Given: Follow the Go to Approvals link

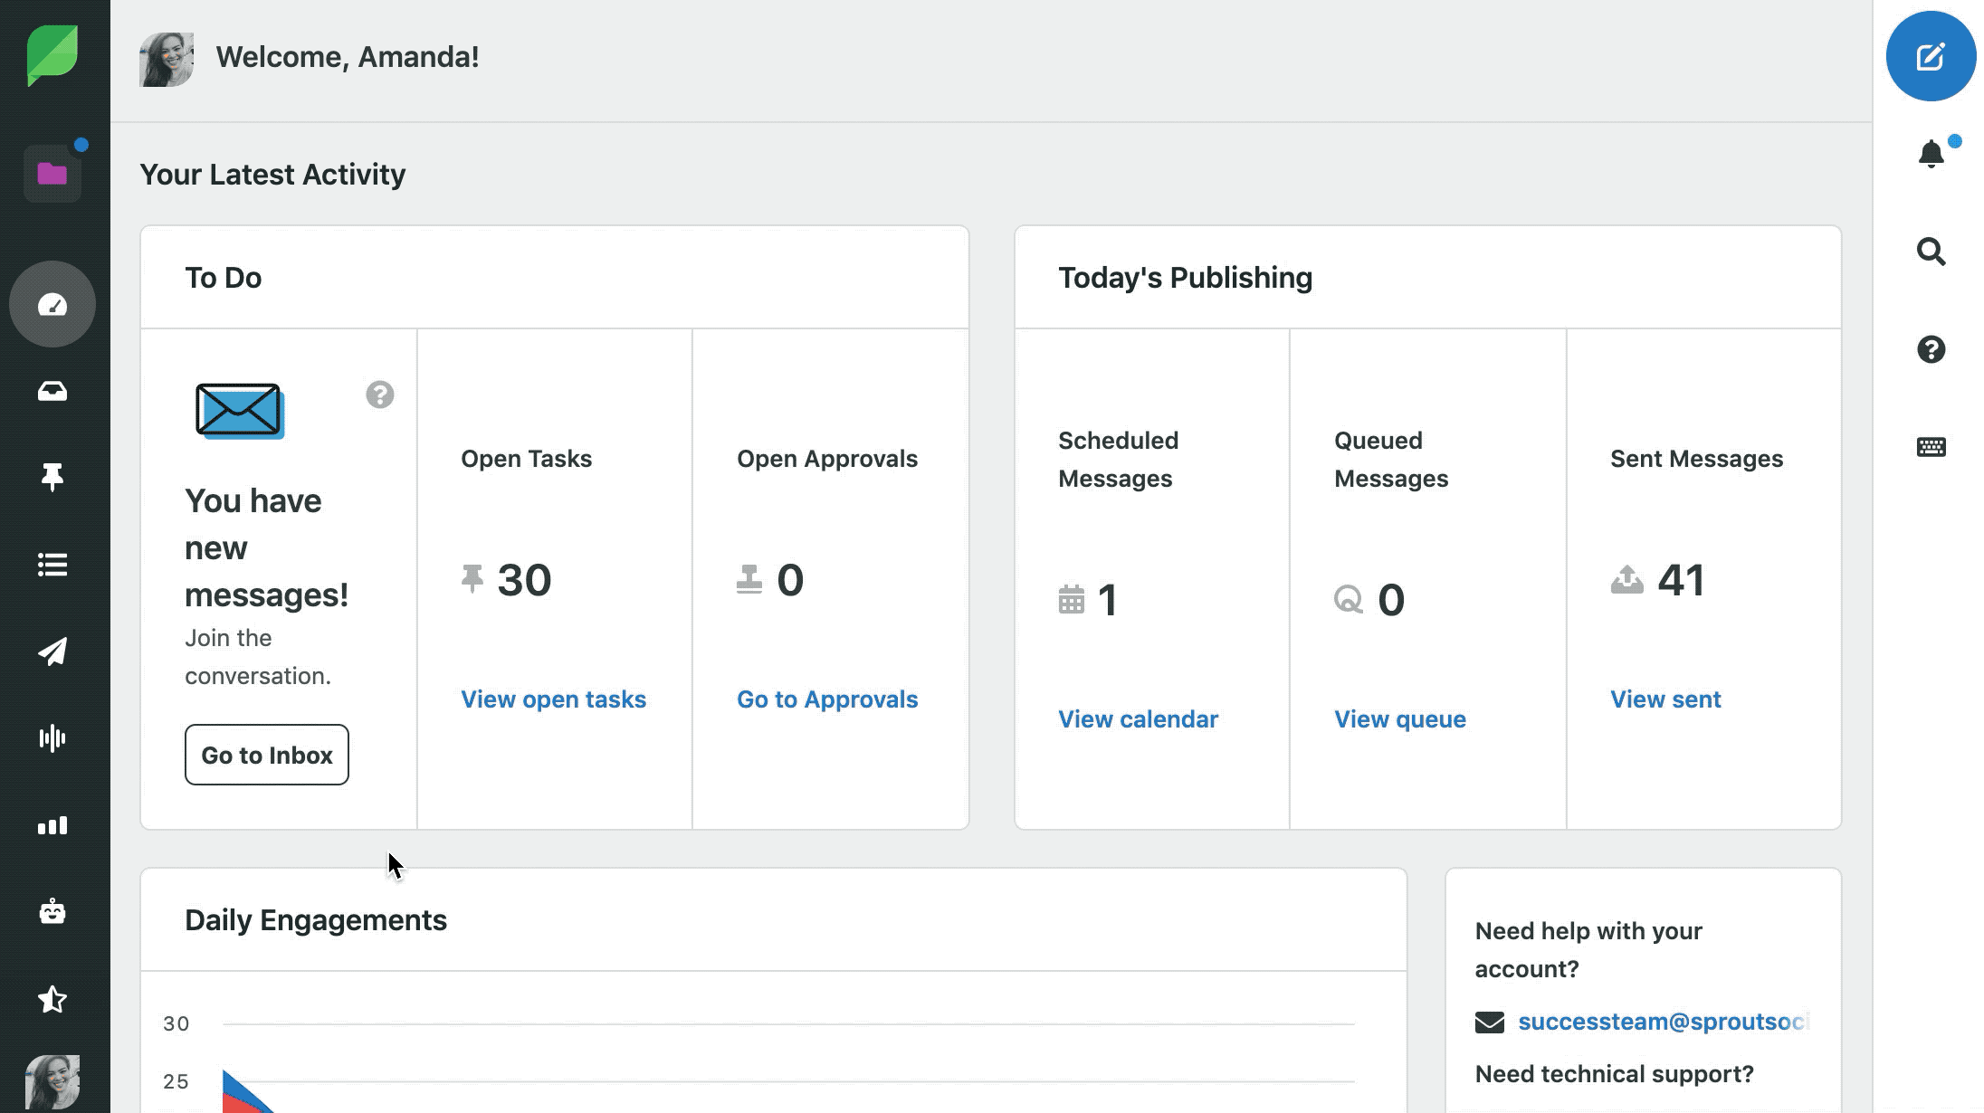Looking at the screenshot, I should pos(827,699).
